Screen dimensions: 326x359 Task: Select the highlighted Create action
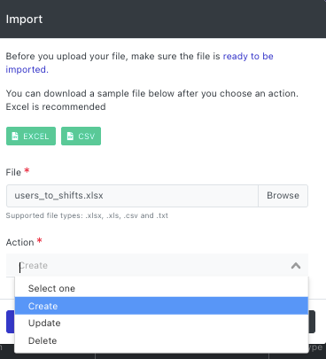coord(161,306)
